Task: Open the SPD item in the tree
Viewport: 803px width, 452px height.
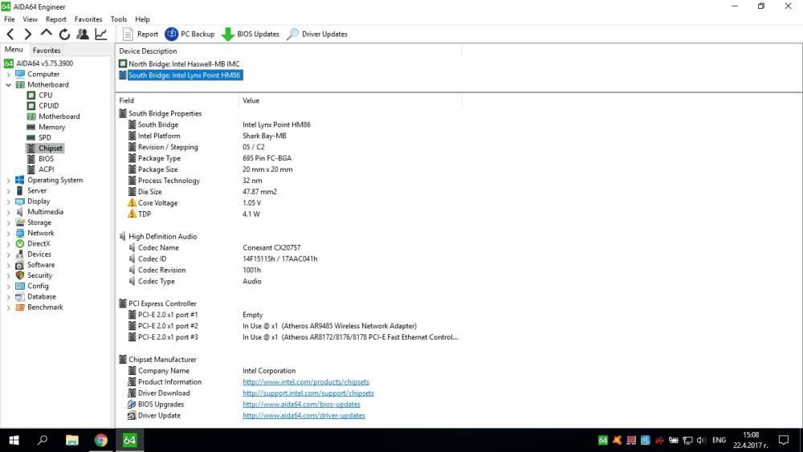Action: pyautogui.click(x=44, y=138)
